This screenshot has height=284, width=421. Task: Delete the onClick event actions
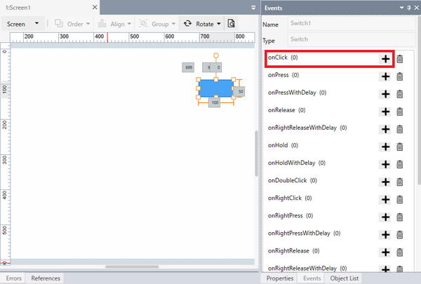tap(400, 59)
